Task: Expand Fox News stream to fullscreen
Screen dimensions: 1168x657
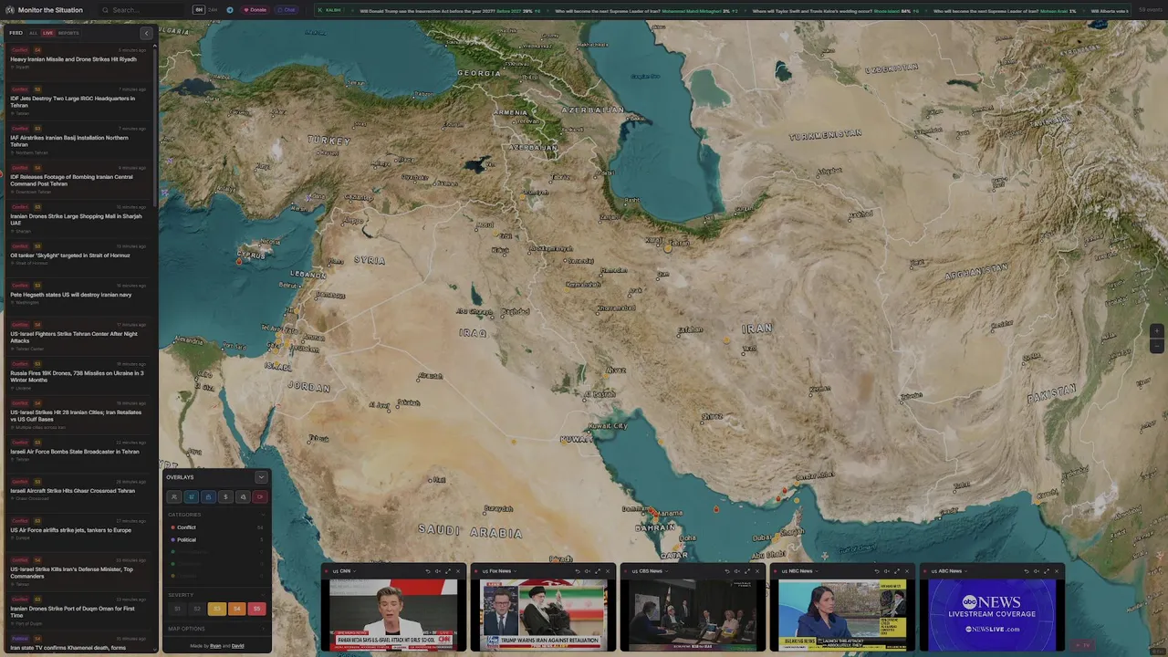Action: coord(598,571)
